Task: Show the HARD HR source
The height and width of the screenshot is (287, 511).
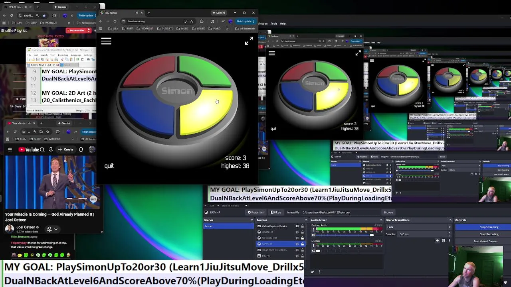Action: (x=297, y=232)
